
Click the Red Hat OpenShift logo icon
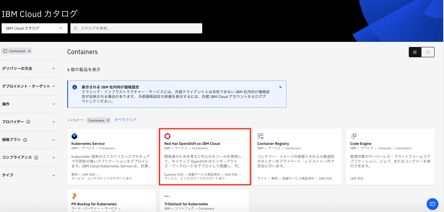coord(167,136)
